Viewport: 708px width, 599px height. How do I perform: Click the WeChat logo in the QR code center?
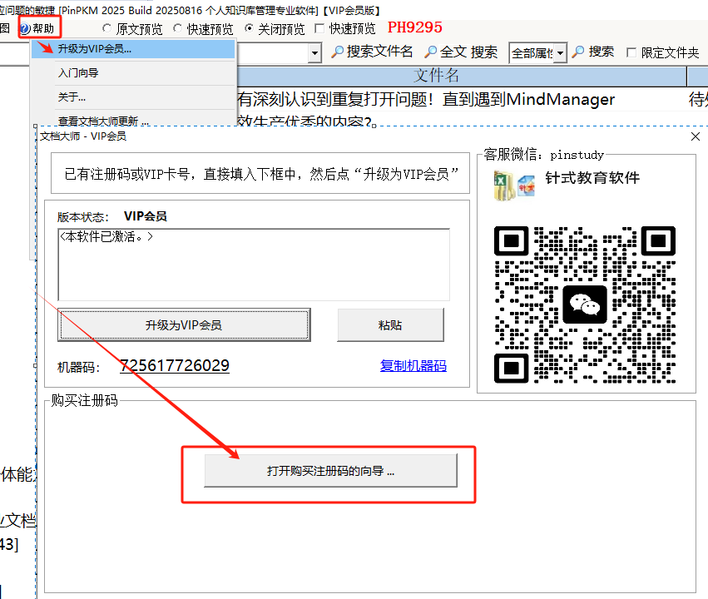[x=584, y=305]
